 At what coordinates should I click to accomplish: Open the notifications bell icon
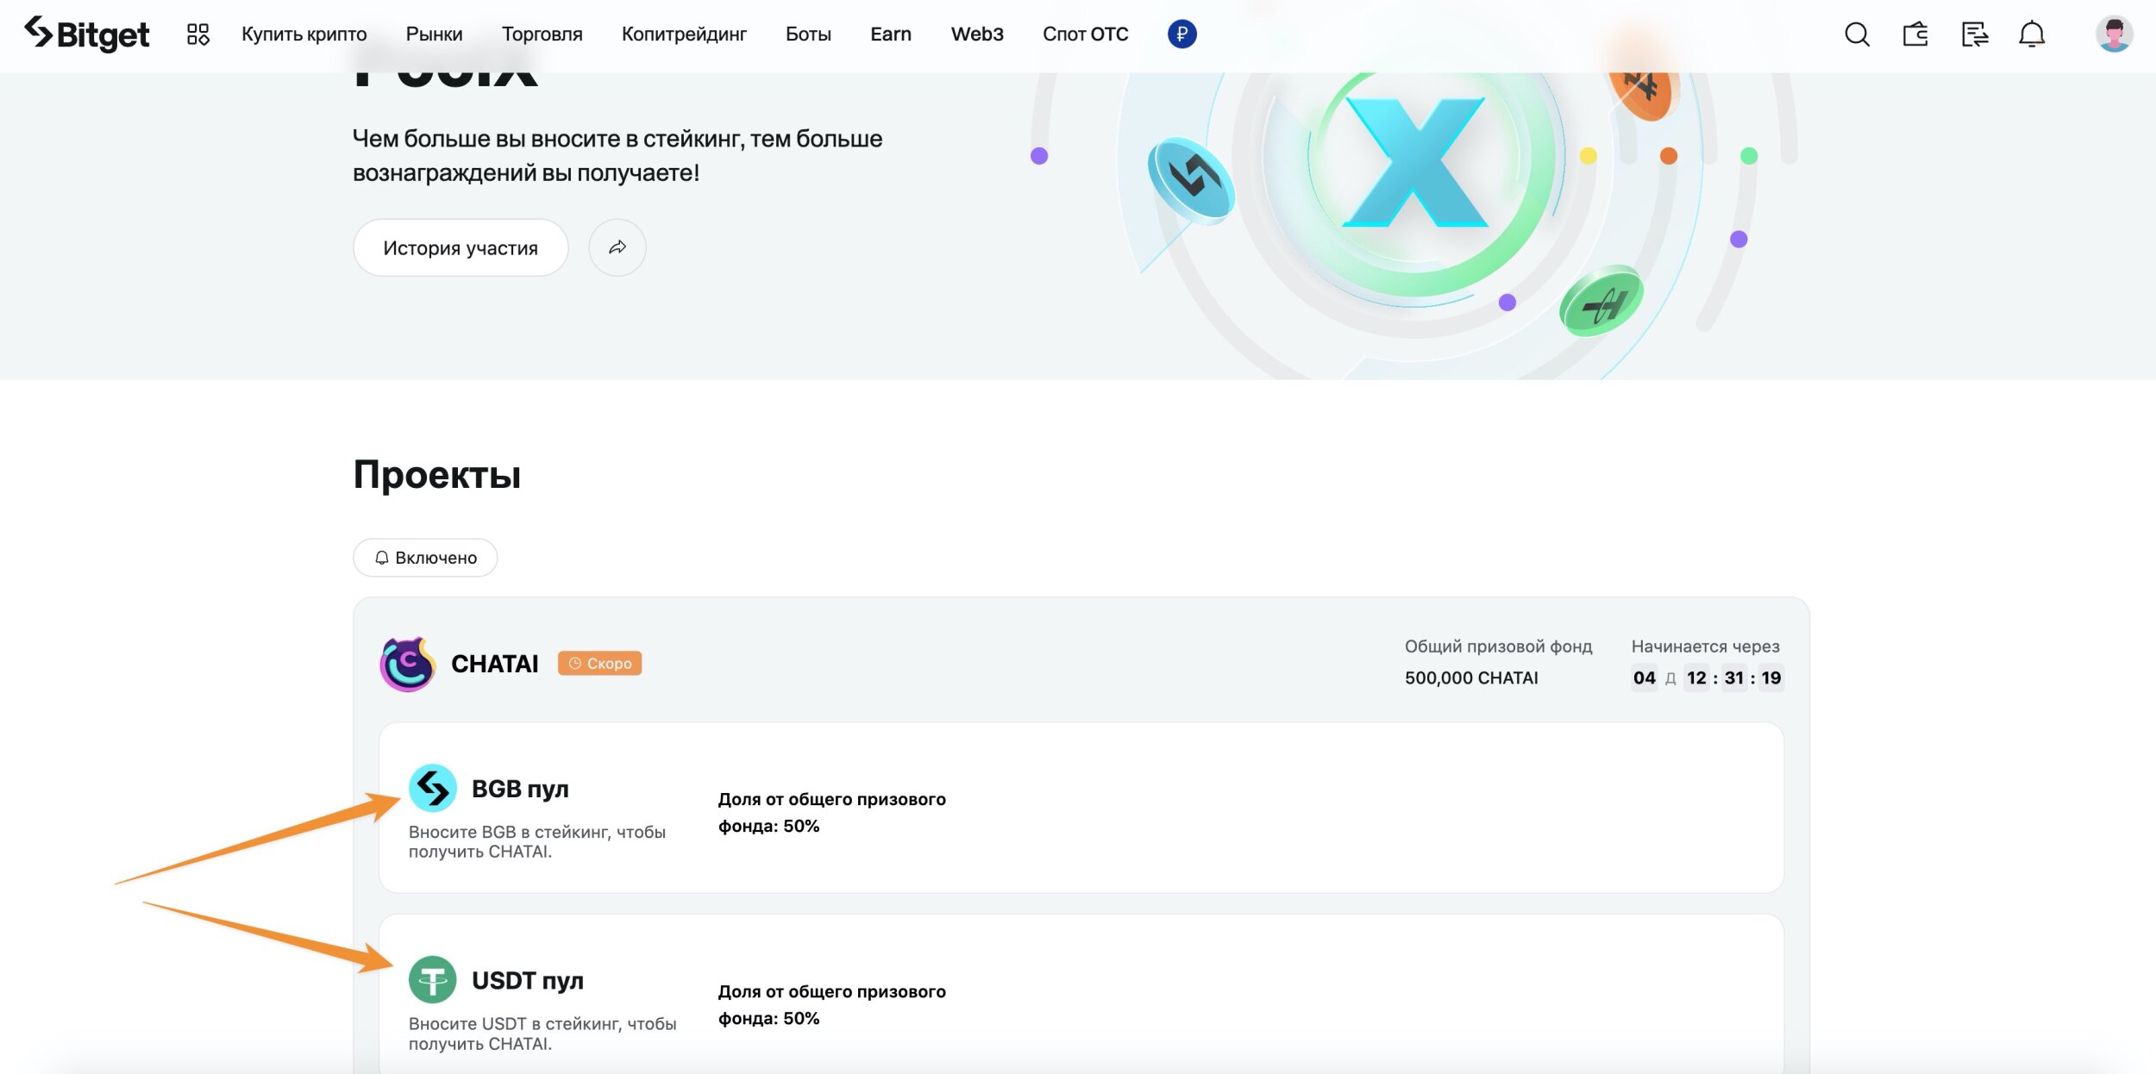click(x=2032, y=34)
